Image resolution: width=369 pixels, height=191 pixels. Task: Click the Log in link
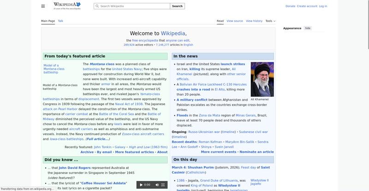(323, 6)
